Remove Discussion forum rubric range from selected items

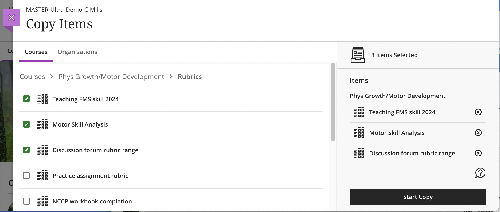click(x=478, y=153)
